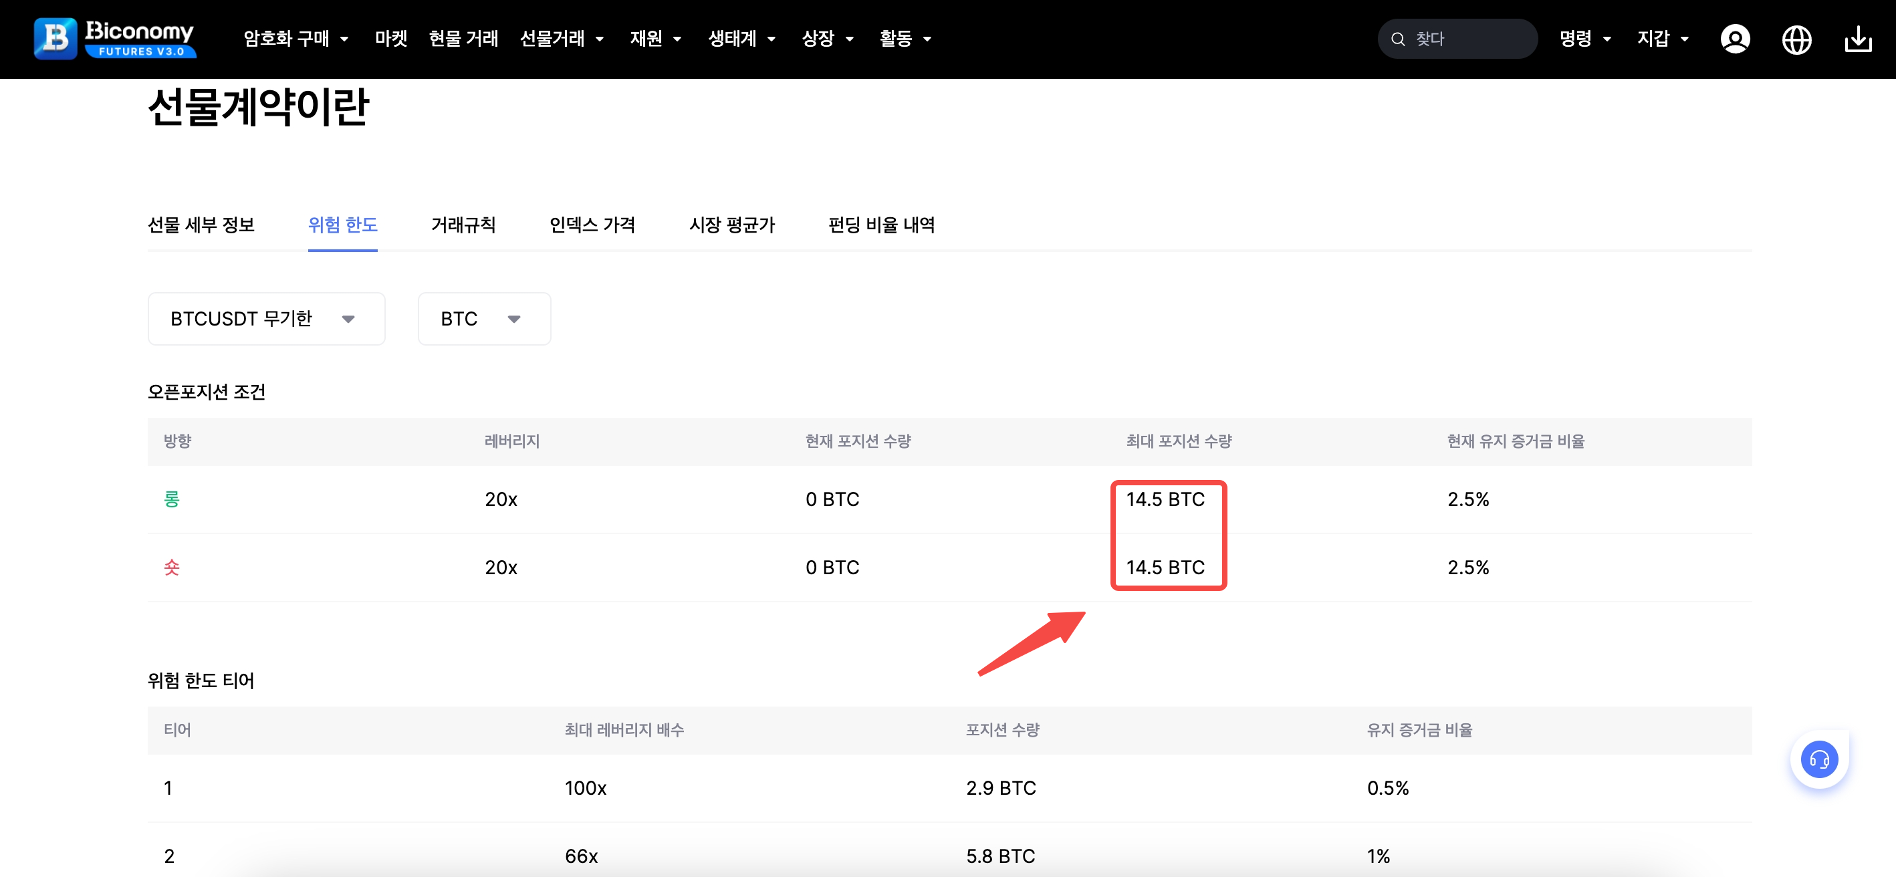This screenshot has height=877, width=1896.
Task: Click the 최대 포지션 수량 column header
Action: [x=1179, y=441]
